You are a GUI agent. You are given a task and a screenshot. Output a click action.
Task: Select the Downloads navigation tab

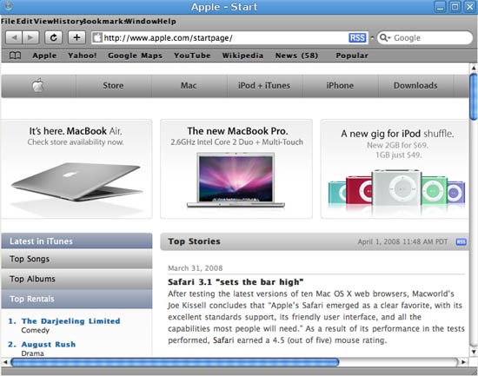pos(415,86)
